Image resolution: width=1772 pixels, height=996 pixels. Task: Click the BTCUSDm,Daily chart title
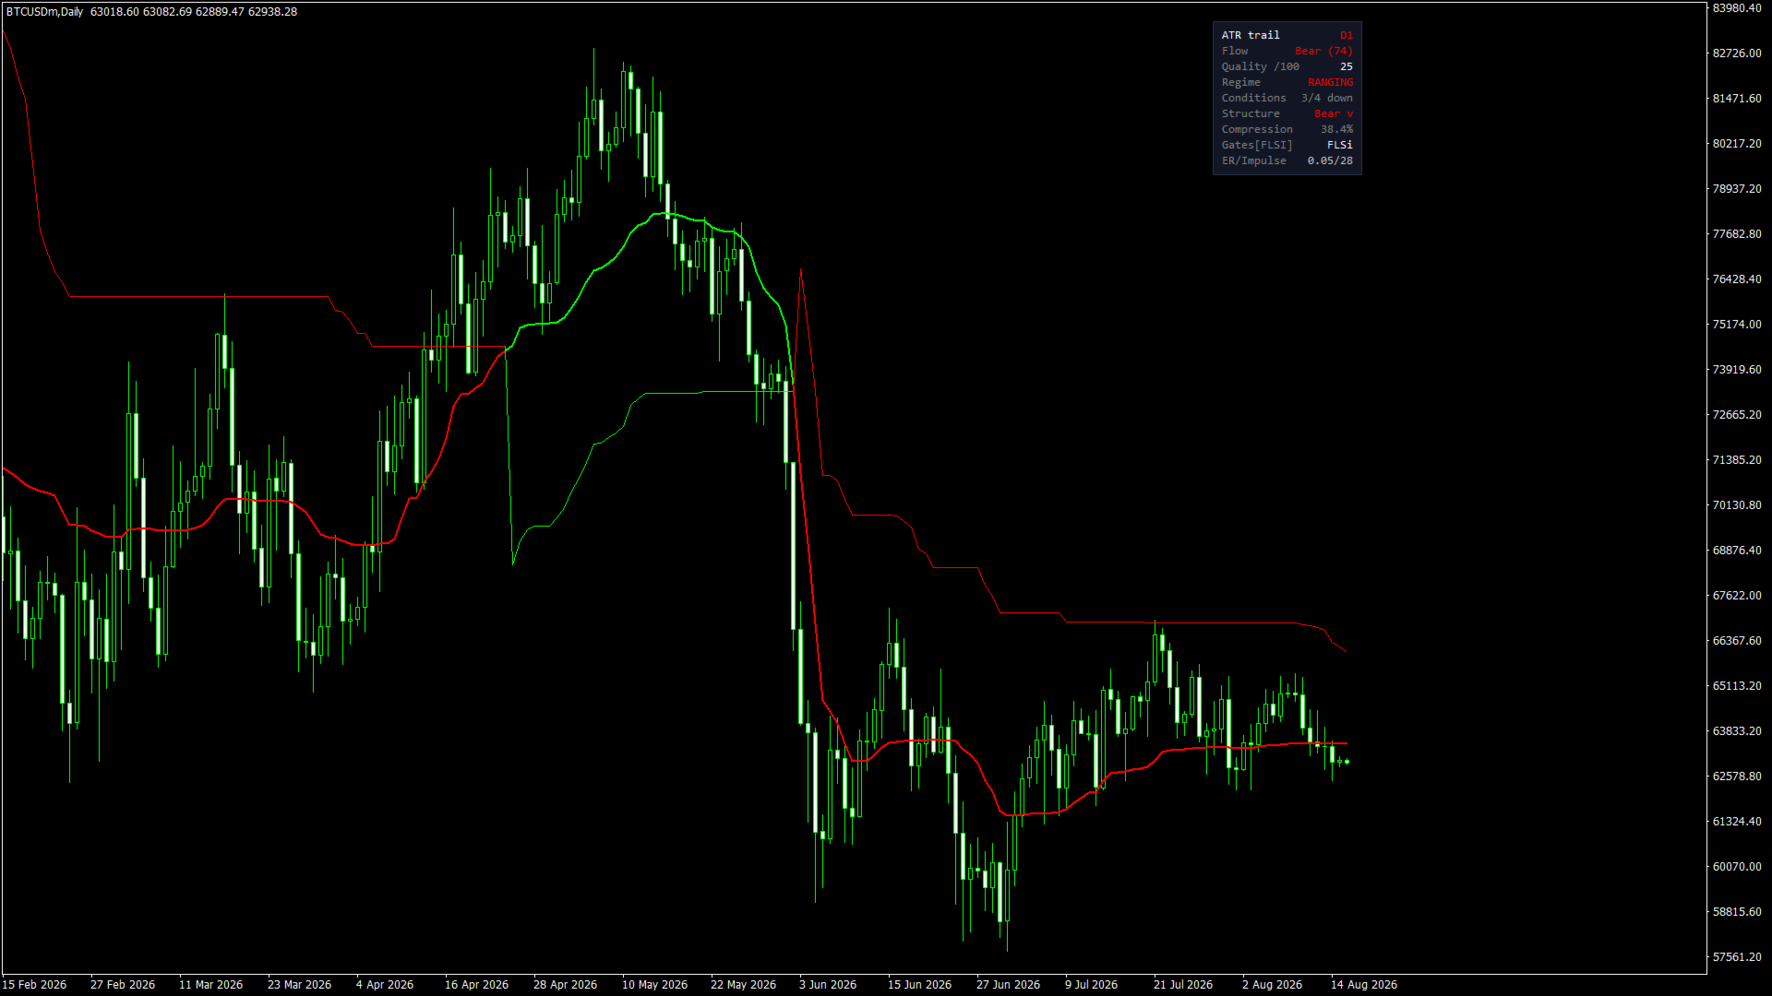click(44, 12)
